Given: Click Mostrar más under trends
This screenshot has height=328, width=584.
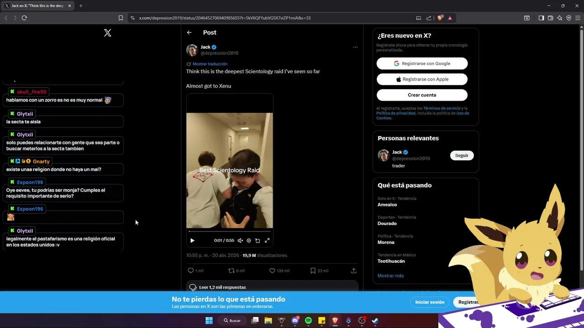Looking at the screenshot, I should coord(391,276).
